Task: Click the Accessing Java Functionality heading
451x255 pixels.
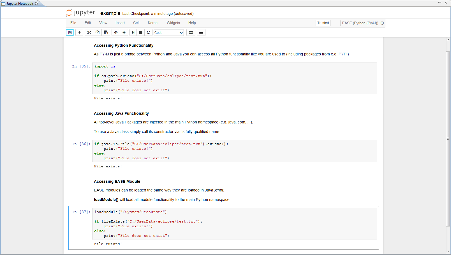Action: pyautogui.click(x=121, y=113)
